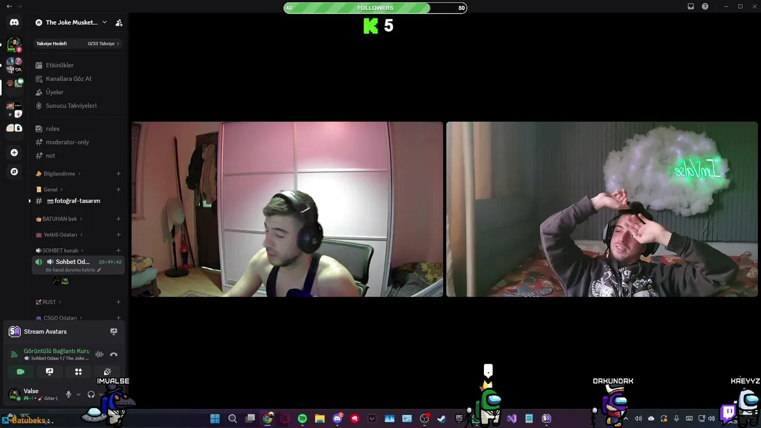
Task: Show hidden system tray icons
Action: pyautogui.click(x=625, y=418)
